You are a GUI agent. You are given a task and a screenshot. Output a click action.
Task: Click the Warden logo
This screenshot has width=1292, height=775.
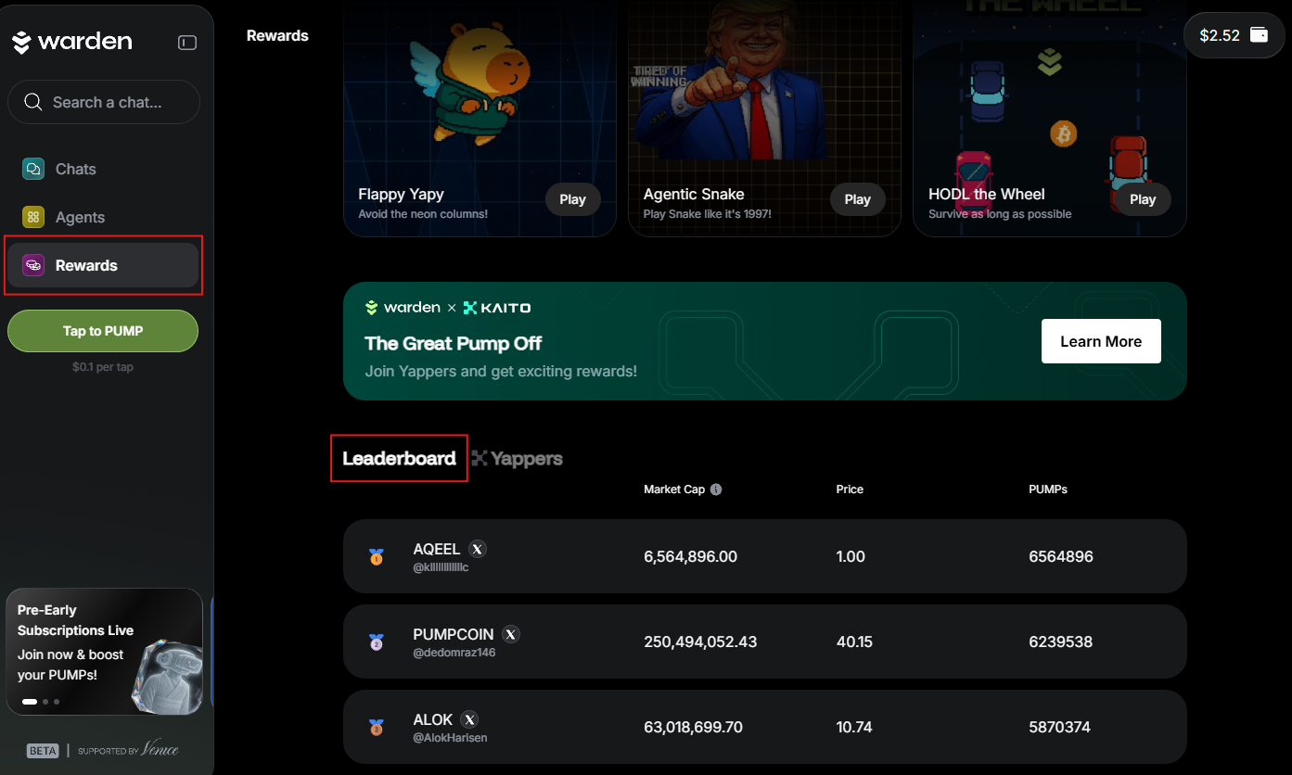click(x=71, y=41)
